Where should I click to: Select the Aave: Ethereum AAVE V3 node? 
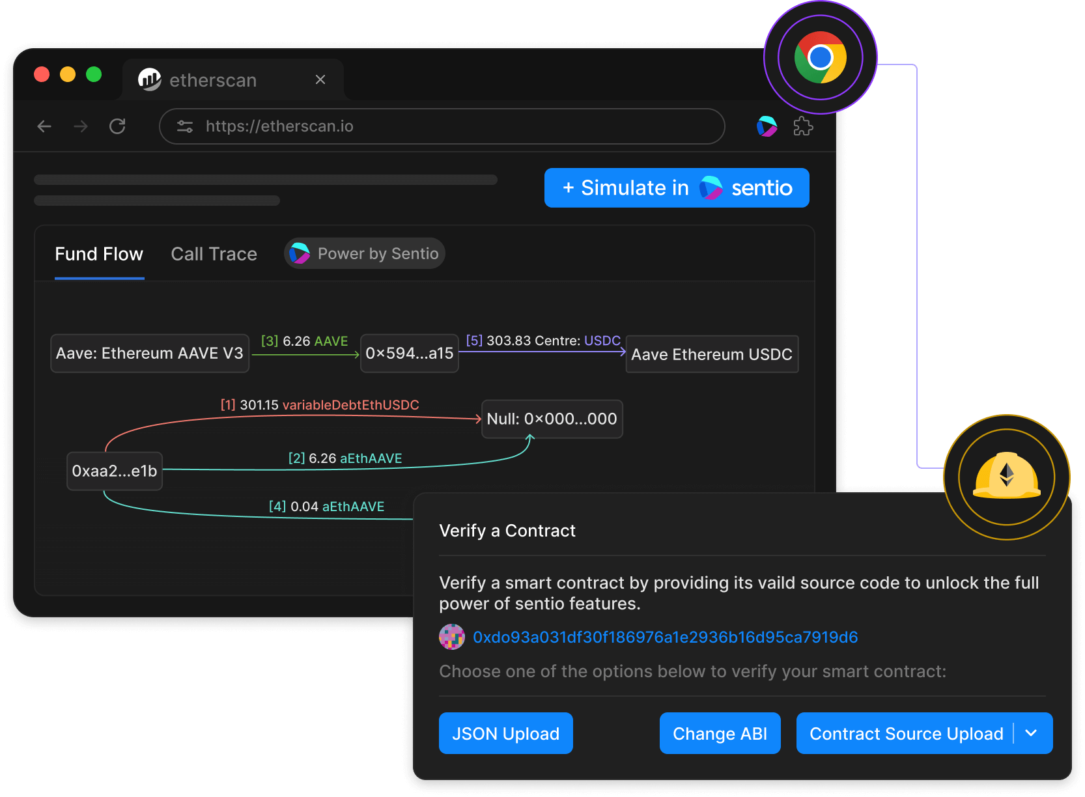click(150, 354)
